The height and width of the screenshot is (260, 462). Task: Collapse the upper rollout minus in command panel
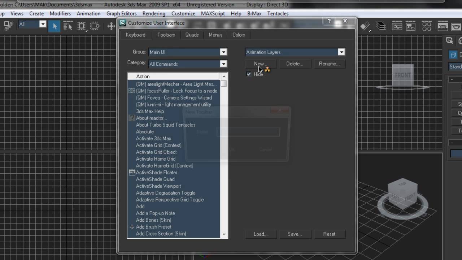[x=452, y=79]
